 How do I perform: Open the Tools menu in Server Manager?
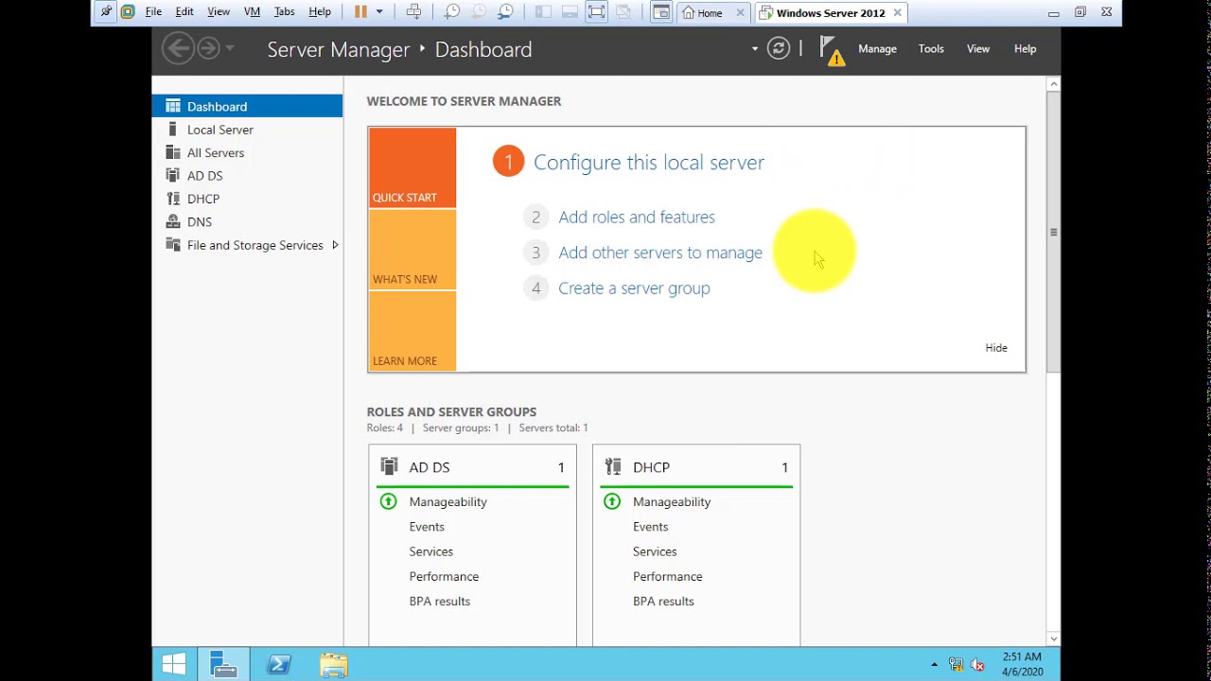click(931, 49)
